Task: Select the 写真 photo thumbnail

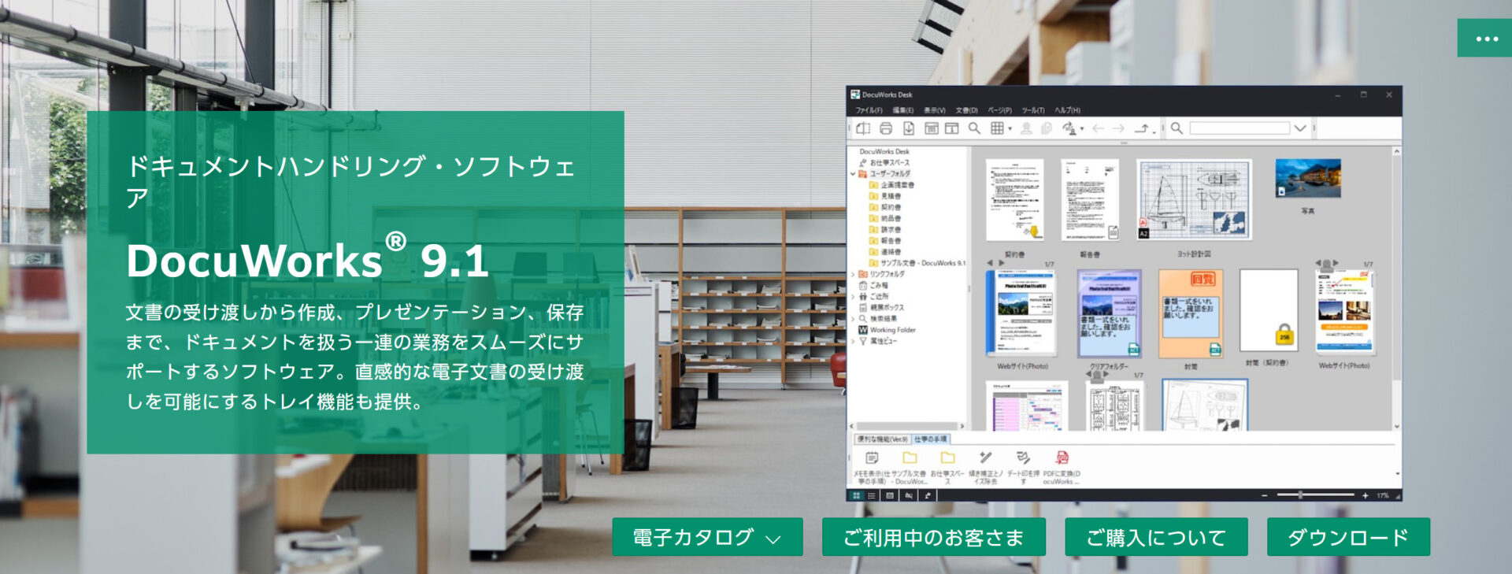Action: 1307,179
